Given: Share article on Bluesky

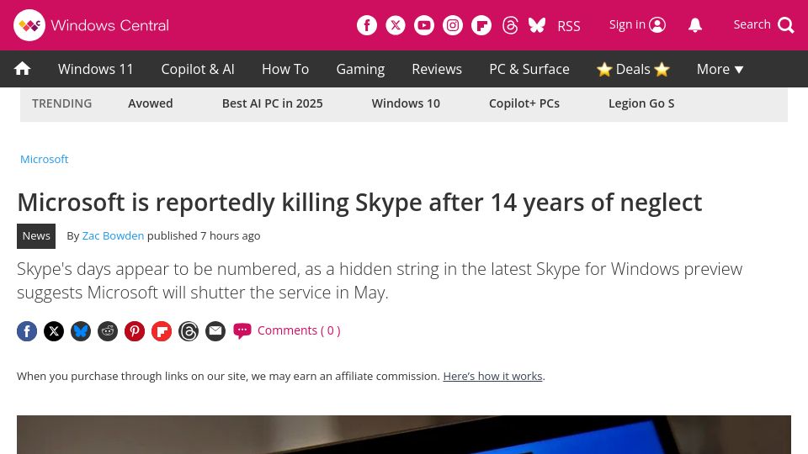Looking at the screenshot, I should (x=81, y=331).
